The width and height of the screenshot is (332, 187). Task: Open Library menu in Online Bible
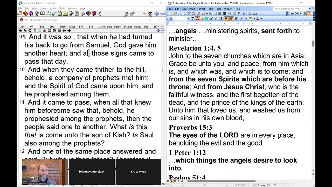click(43, 9)
